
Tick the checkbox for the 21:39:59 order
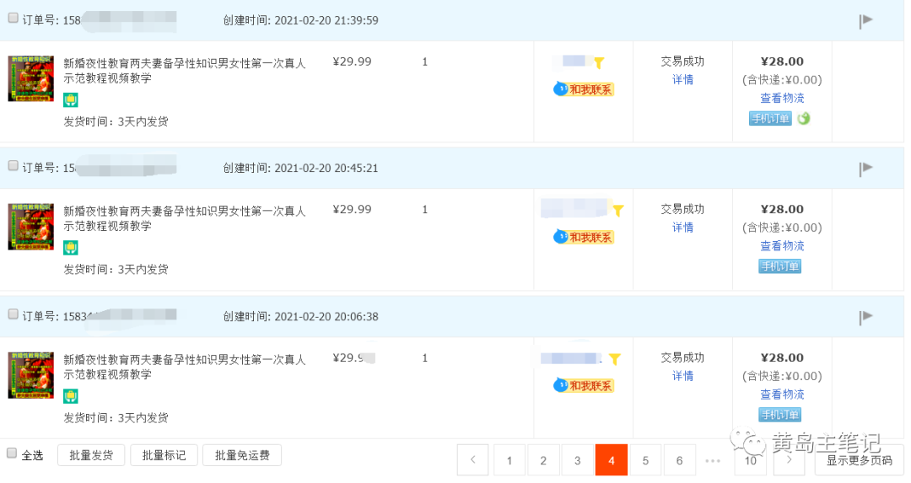[13, 19]
